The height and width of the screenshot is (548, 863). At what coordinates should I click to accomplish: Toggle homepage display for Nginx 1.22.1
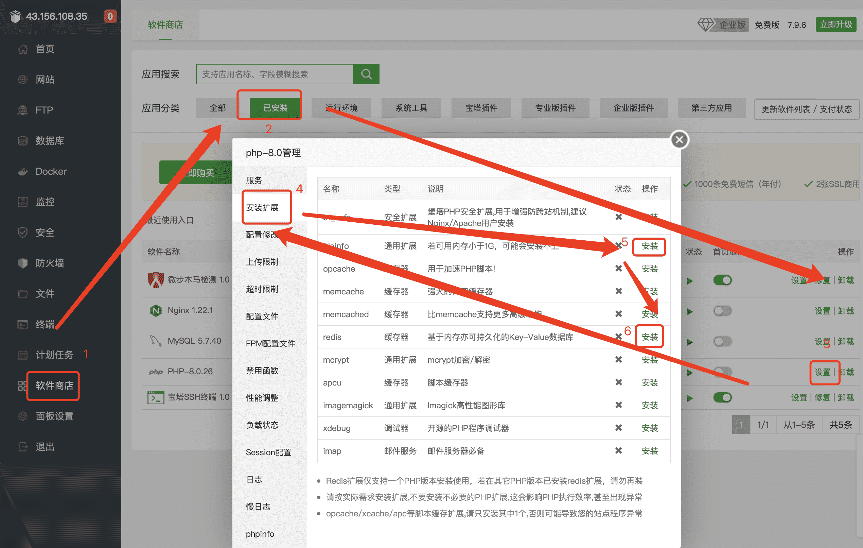pos(722,311)
